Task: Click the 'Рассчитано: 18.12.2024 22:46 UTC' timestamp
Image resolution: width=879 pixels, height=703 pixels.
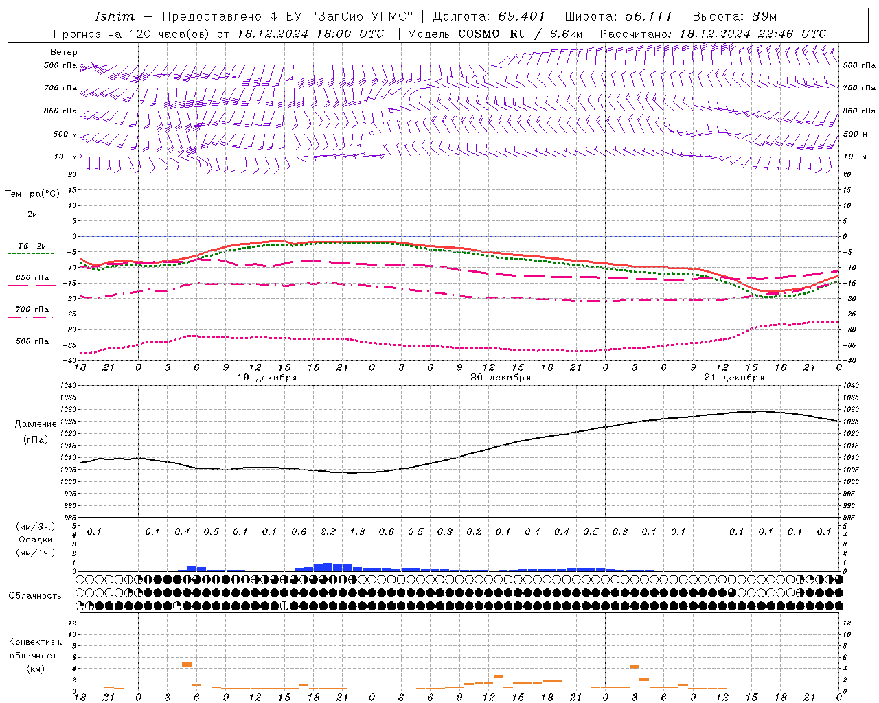Action: tap(713, 34)
